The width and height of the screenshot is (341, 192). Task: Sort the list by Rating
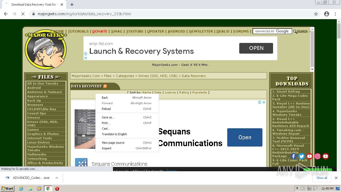coord(184,93)
